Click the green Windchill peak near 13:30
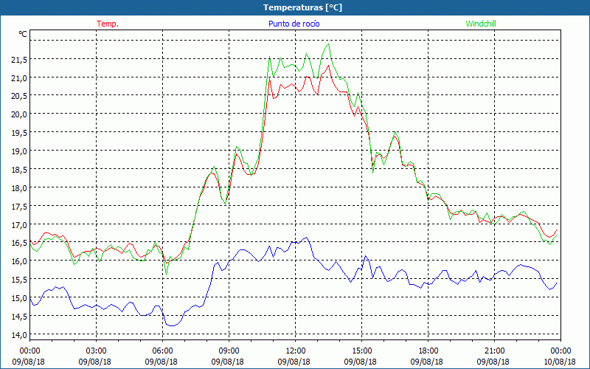The image size is (590, 369). click(x=329, y=44)
